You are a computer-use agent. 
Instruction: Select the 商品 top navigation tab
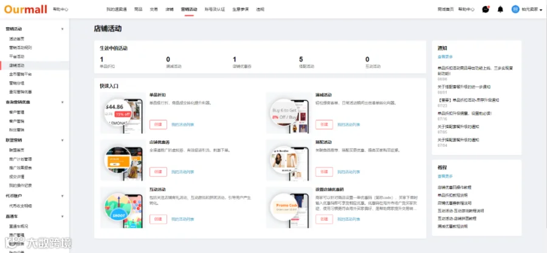[x=138, y=9]
